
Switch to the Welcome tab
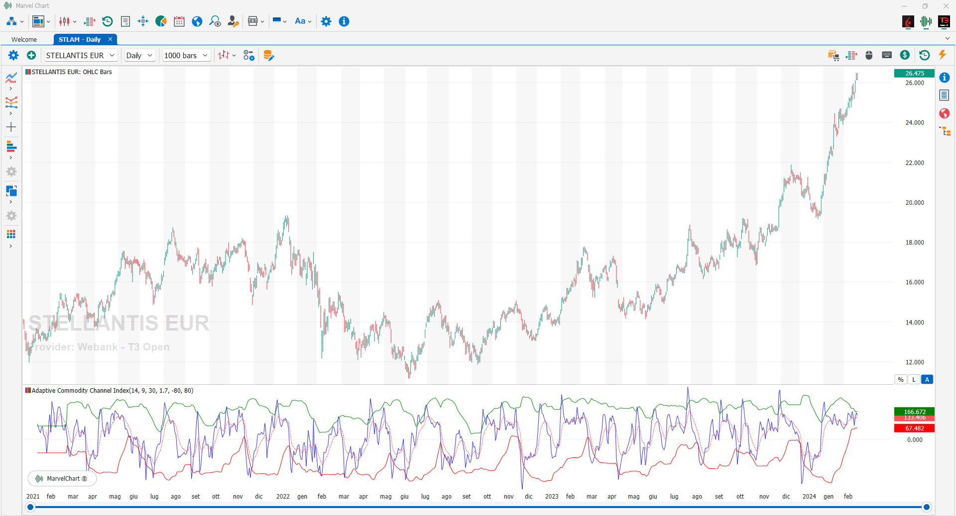click(24, 39)
